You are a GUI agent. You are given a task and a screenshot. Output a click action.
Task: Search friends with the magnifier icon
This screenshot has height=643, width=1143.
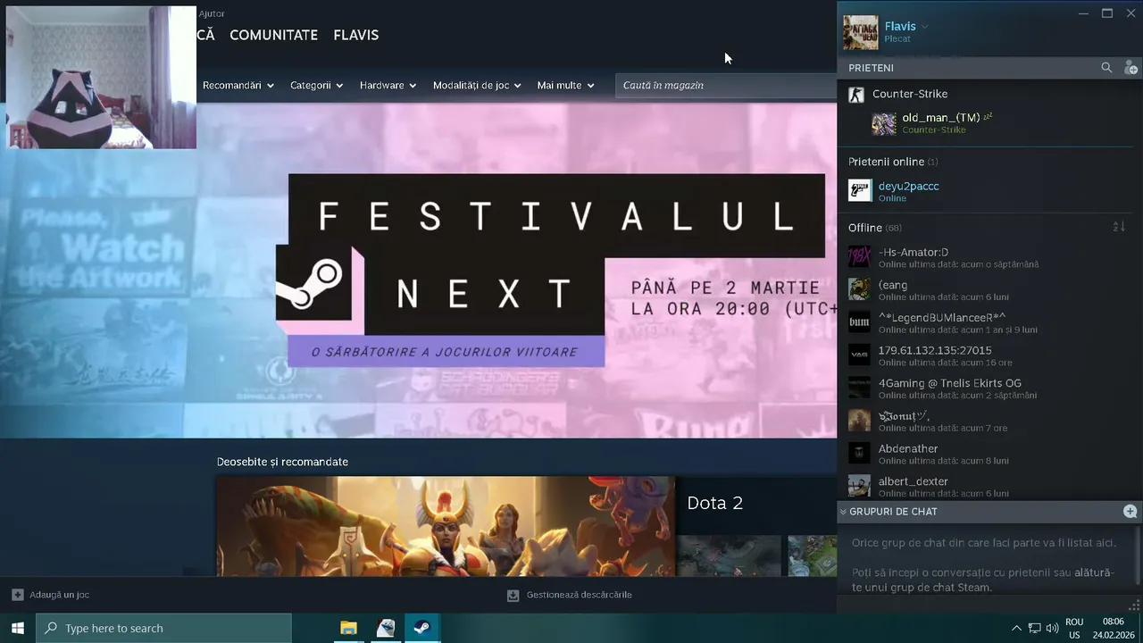point(1106,68)
